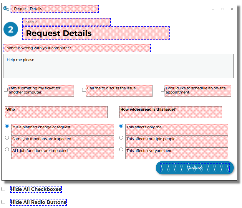
Task: Minimize the Request Details window
Action: pyautogui.click(x=213, y=9)
